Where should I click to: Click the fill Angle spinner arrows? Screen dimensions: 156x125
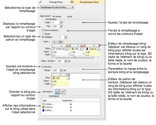pyautogui.click(x=61, y=22)
